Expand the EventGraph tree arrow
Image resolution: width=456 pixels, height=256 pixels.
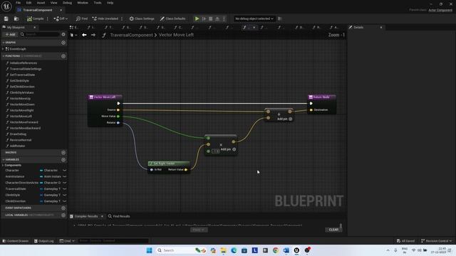[x=3, y=49]
